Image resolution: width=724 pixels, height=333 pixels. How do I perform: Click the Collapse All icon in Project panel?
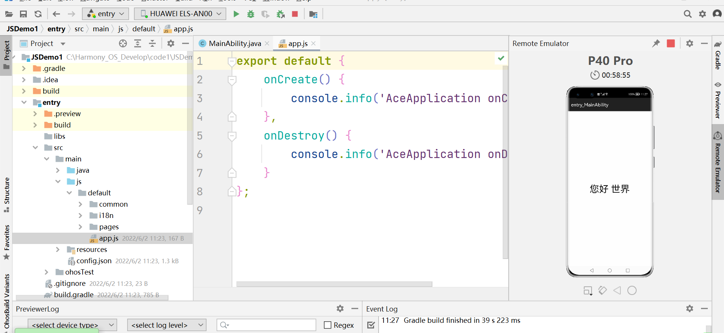152,43
